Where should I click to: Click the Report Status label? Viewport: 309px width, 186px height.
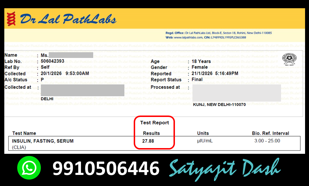click(x=166, y=80)
